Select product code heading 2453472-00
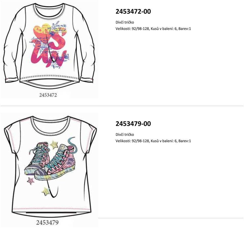244x228 pixels. point(133,11)
